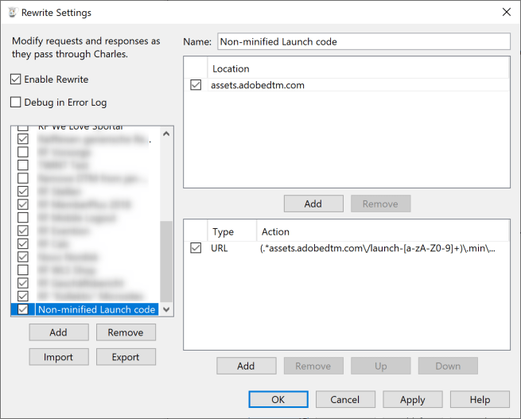Select the URL rewrite rule row
The width and height of the screenshot is (521, 419).
click(358, 249)
